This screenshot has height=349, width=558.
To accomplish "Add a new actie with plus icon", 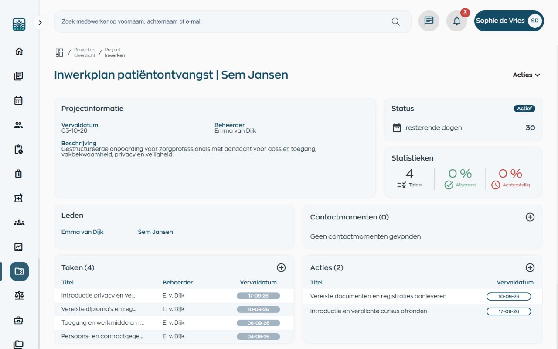I will [x=530, y=268].
